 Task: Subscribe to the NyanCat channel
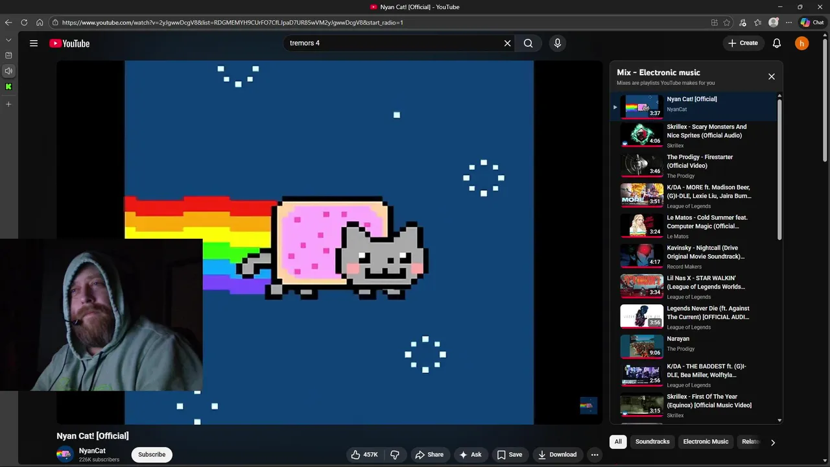point(152,455)
